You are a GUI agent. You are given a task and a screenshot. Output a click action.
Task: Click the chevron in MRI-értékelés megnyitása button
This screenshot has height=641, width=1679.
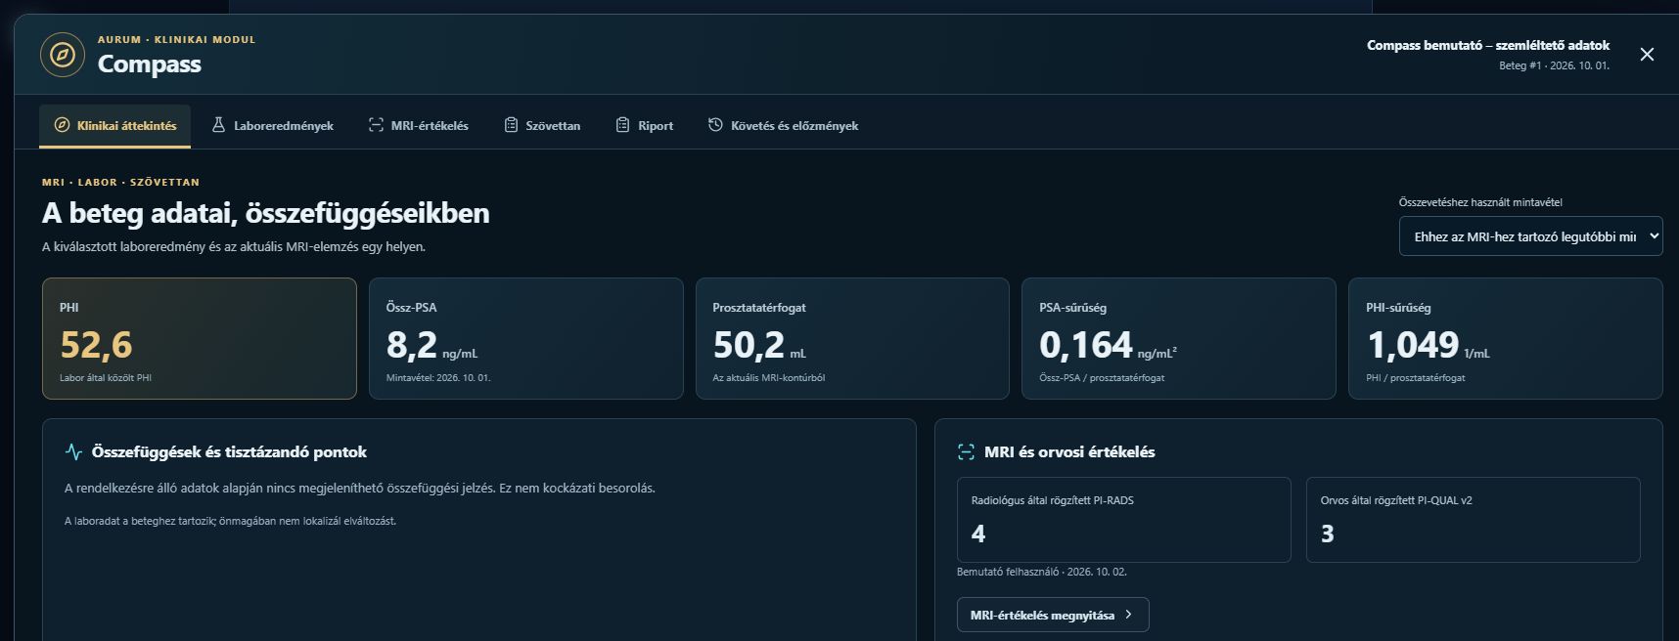coord(1128,615)
